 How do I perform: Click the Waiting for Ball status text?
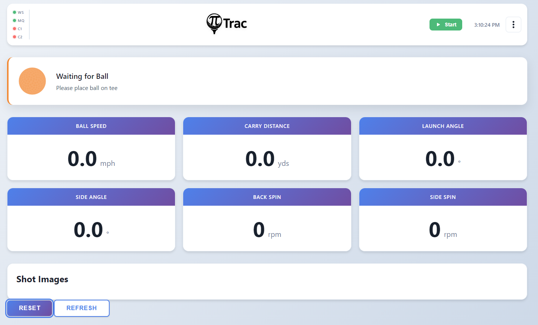pos(82,76)
